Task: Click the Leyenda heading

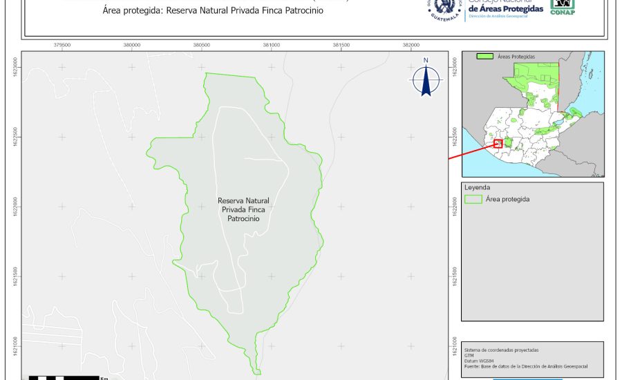Action: (x=478, y=187)
